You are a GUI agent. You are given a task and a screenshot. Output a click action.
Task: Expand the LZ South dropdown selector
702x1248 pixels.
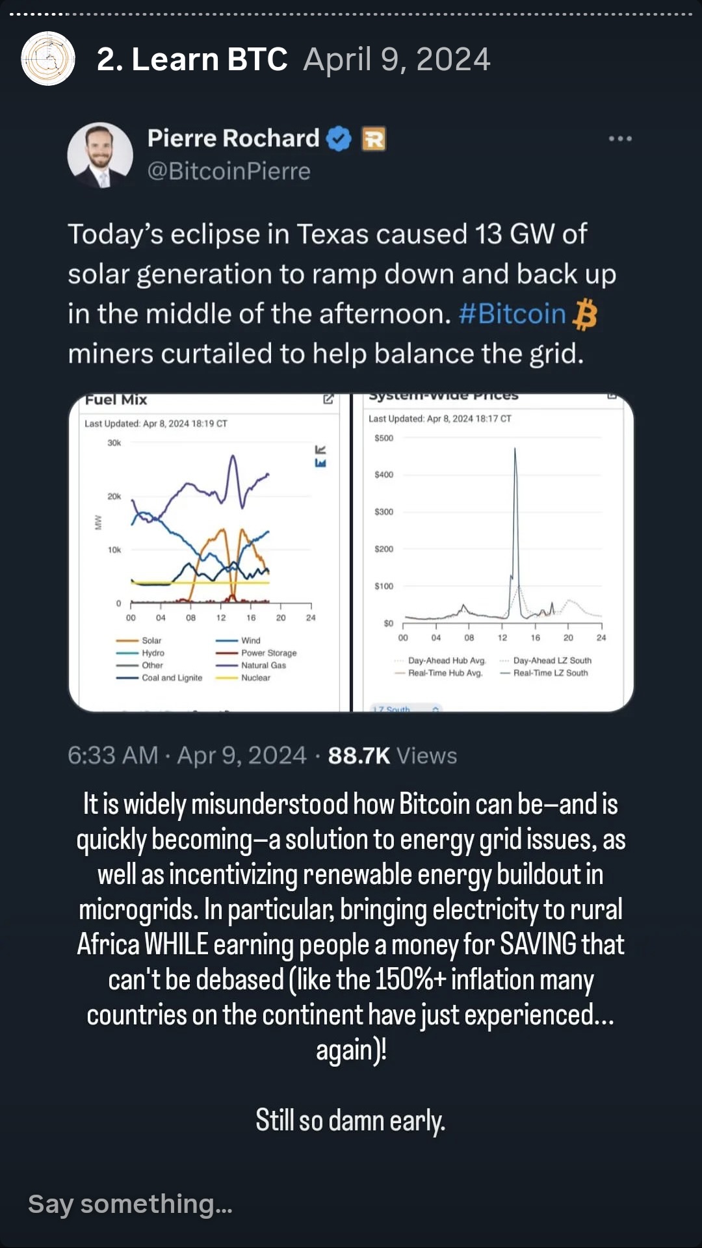pyautogui.click(x=406, y=708)
